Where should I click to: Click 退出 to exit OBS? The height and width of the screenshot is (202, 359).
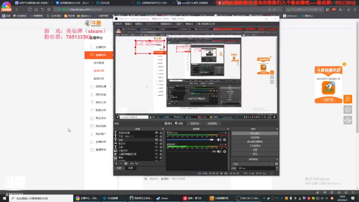click(255, 154)
